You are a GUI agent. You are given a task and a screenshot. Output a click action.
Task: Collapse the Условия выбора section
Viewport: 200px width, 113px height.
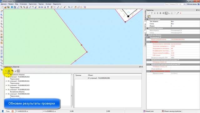(147, 19)
